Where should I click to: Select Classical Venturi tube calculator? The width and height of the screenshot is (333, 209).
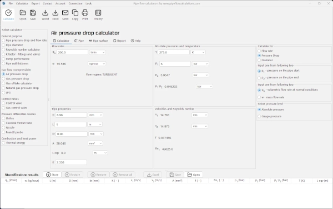17,123
